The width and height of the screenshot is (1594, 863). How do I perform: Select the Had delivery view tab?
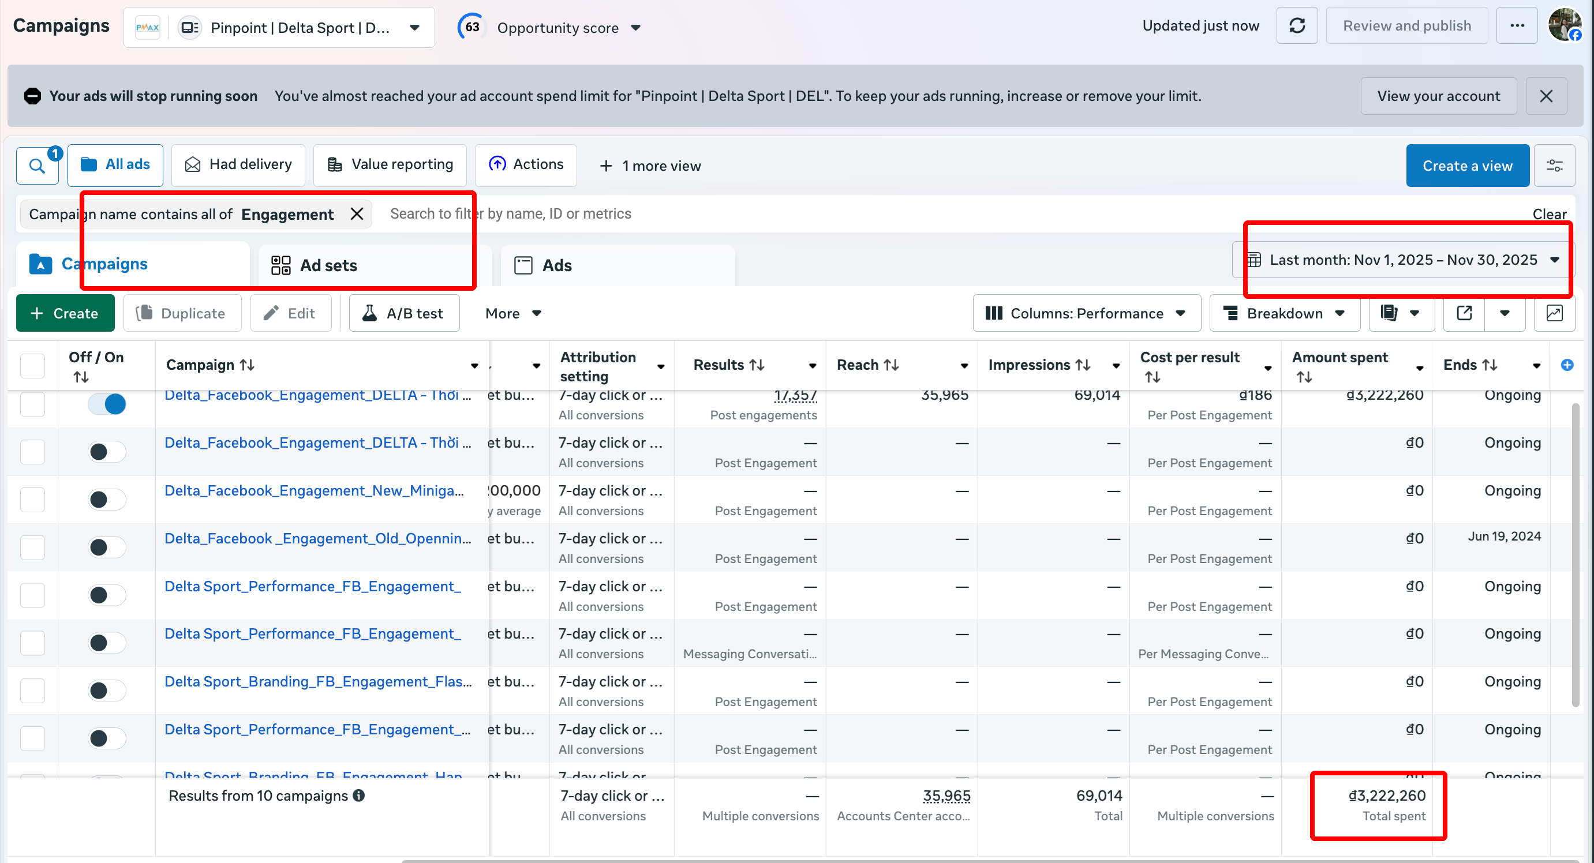click(x=238, y=164)
